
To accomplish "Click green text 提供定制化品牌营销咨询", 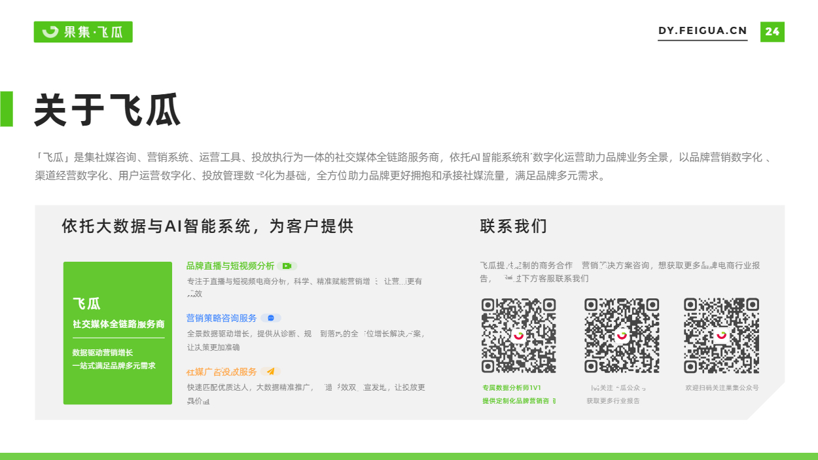I will 520,400.
